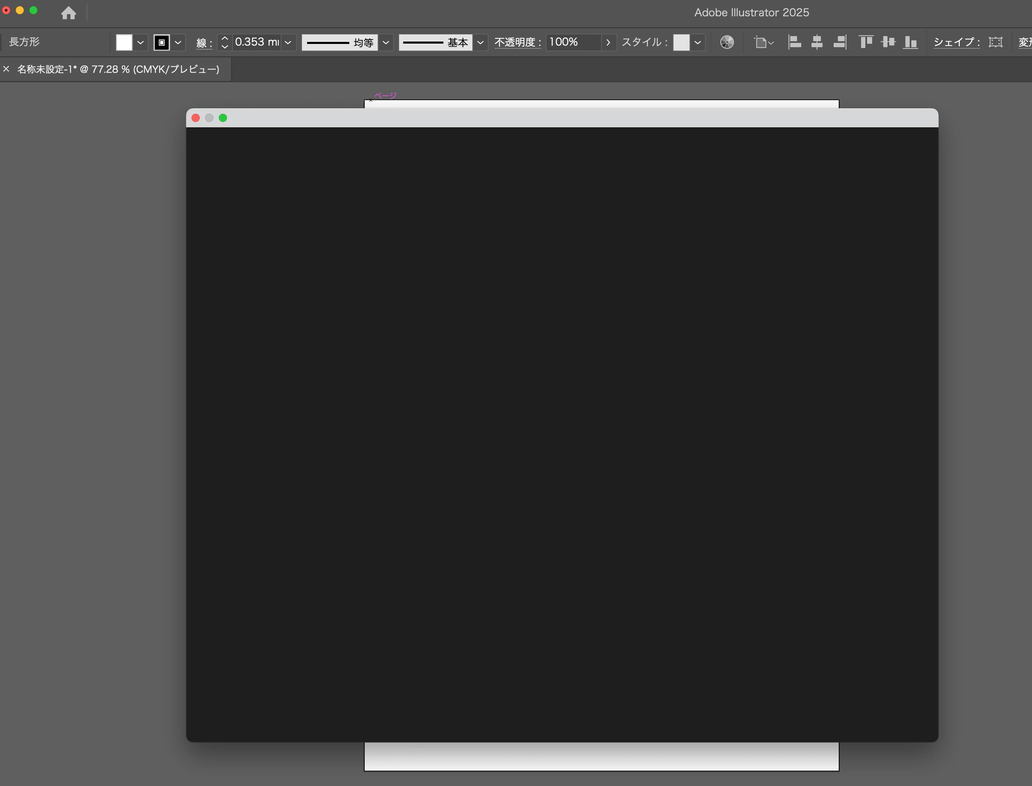Click the Home icon

pos(69,13)
